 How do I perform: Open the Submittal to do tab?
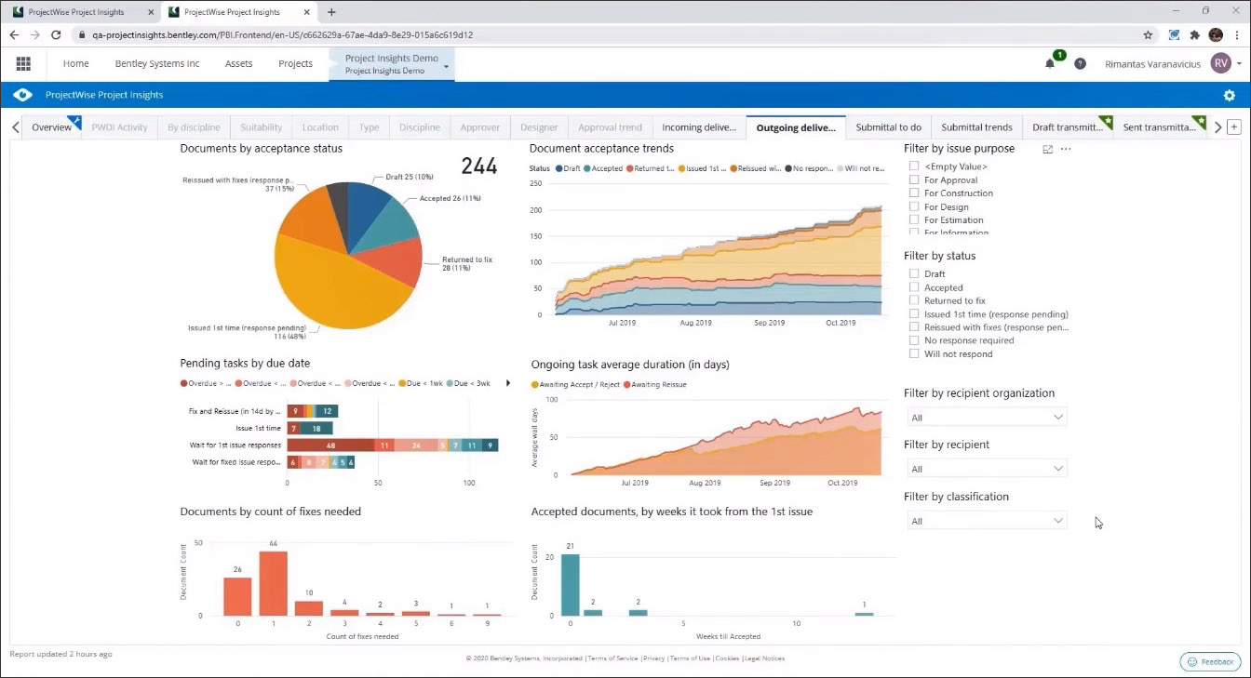889,127
